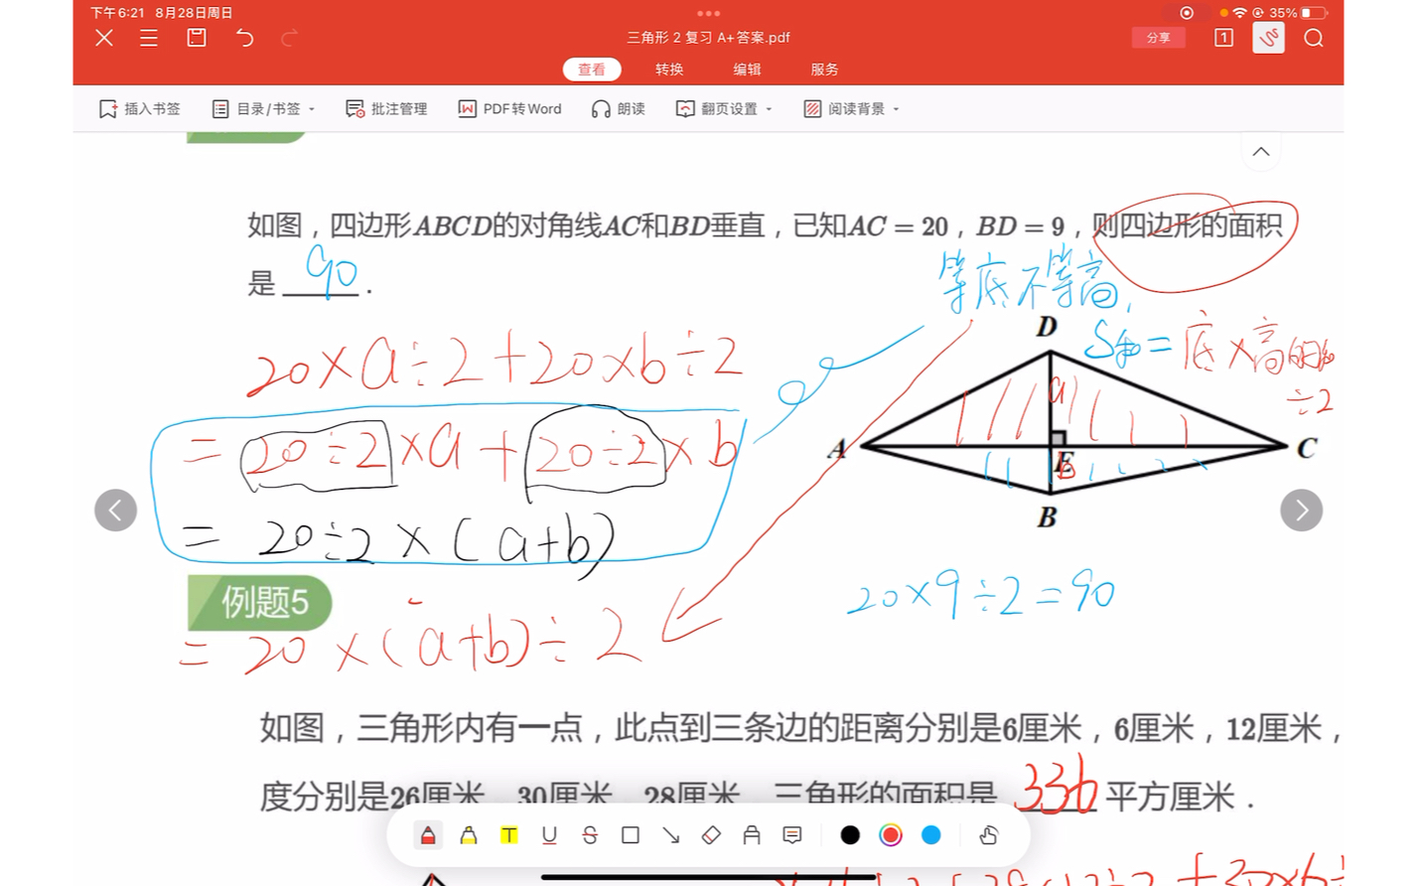This screenshot has width=1417, height=886.
Task: Switch to the 编辑 tab
Action: 747,70
